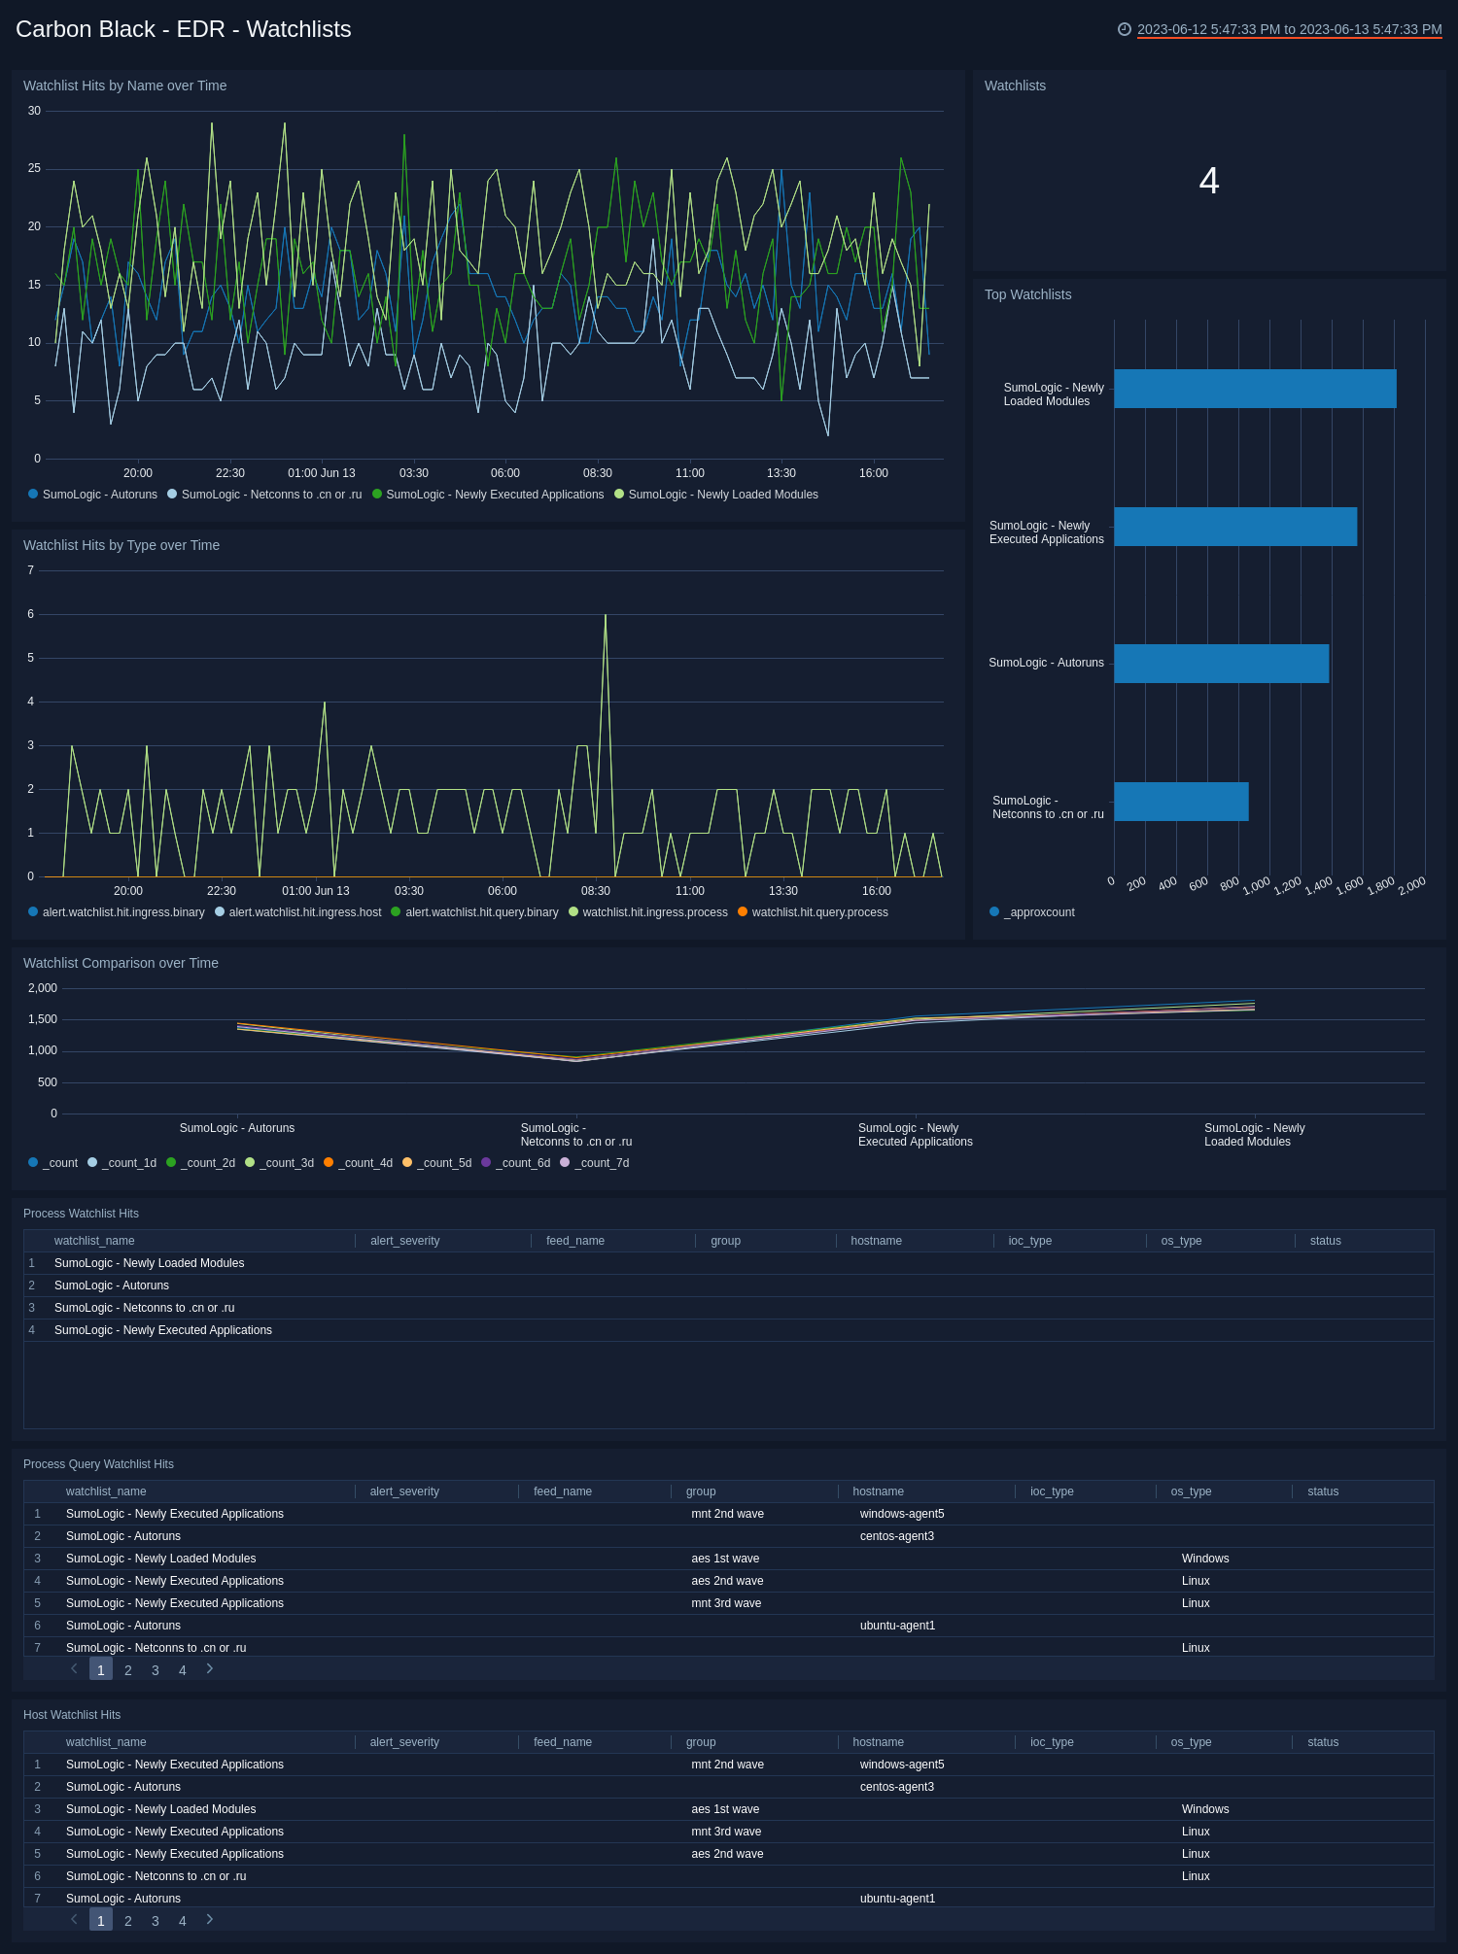Click the SumoLogic - Autoruns bar in Top Watchlists
The image size is (1458, 1954).
coord(1222,664)
